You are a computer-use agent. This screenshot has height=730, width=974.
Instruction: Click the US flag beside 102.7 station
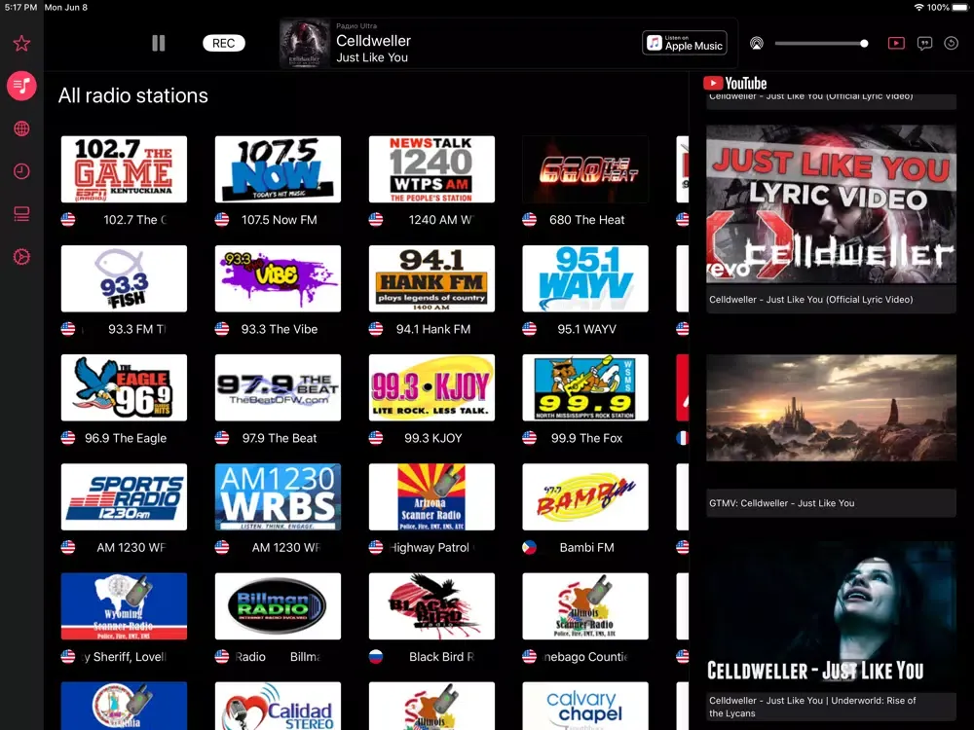tap(68, 220)
